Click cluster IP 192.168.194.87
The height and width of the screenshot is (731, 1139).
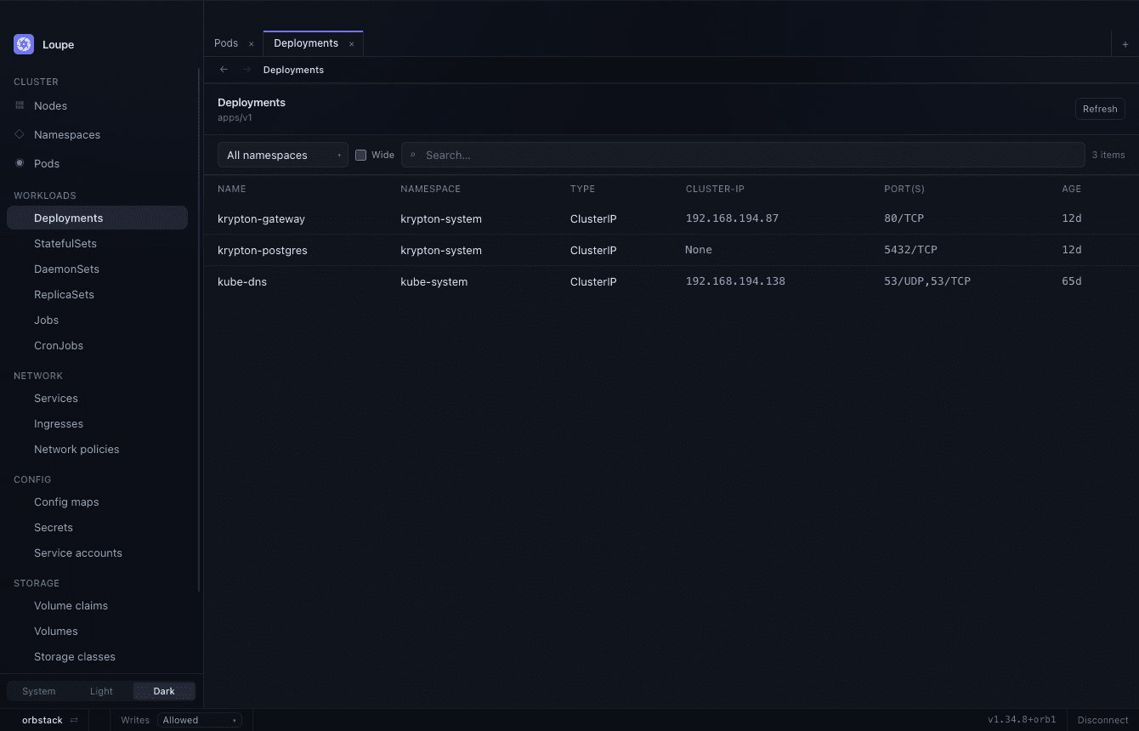pyautogui.click(x=732, y=218)
